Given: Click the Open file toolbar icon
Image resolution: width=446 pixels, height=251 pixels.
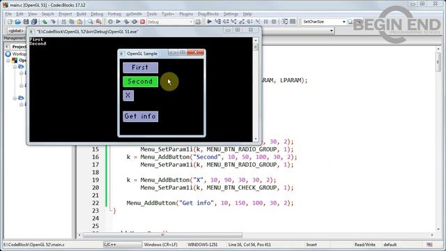Looking at the screenshot, I should (18, 22).
